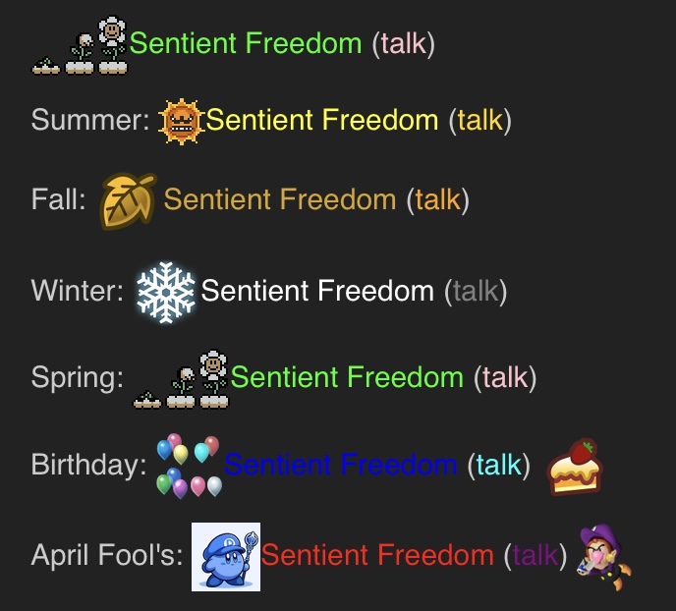Viewport: 676px width, 611px height.
Task: Open the blue Sentient Freedom Birthday link
Action: (341, 465)
